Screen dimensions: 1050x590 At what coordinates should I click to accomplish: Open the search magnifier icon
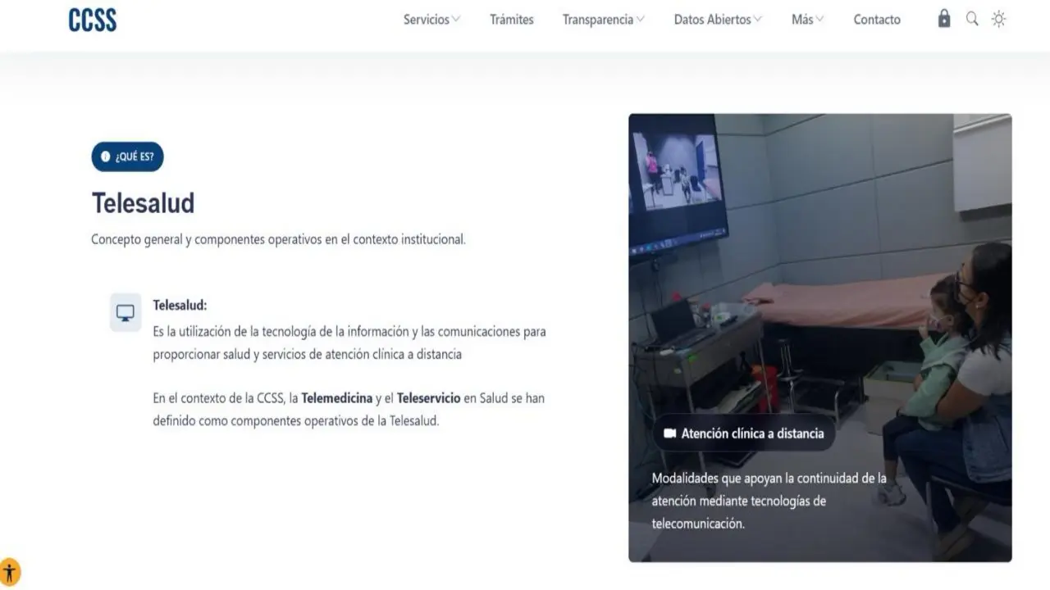click(972, 19)
